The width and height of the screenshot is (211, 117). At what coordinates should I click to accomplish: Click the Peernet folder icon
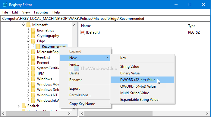(x=33, y=63)
